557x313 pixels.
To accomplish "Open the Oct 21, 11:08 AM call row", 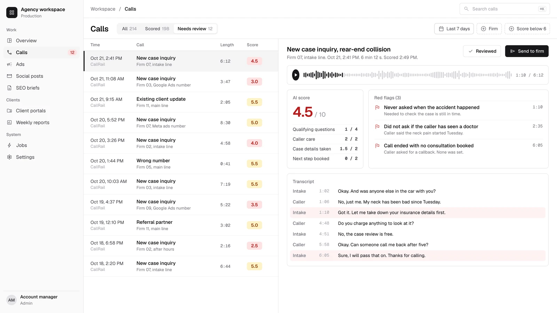I will click(x=181, y=82).
